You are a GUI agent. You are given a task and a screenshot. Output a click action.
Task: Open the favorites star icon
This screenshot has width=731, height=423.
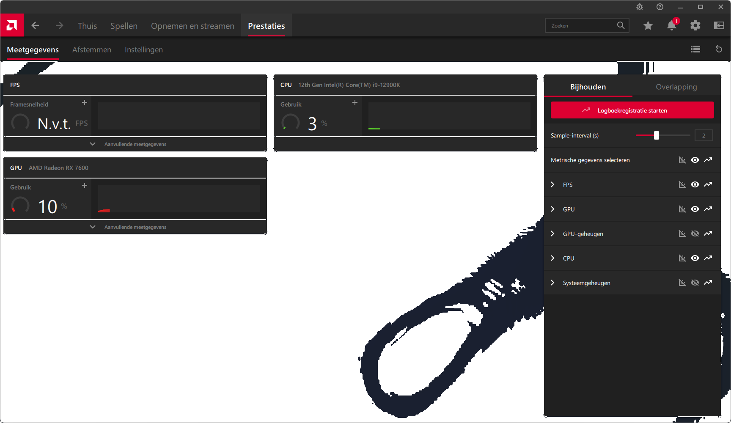(648, 26)
